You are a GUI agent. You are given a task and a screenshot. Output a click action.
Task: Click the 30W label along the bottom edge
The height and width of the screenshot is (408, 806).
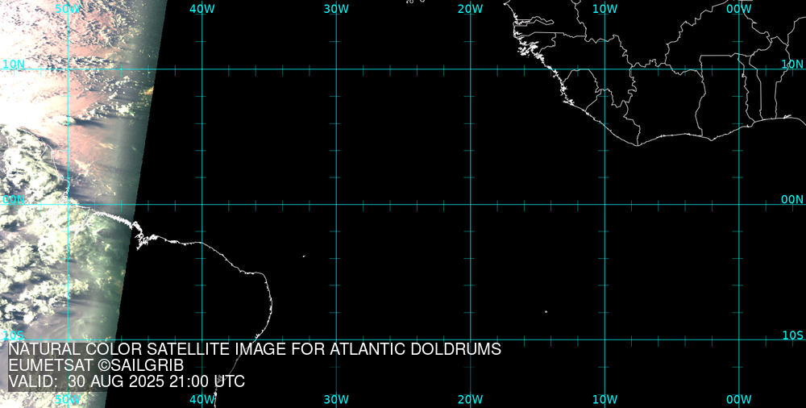[x=337, y=399]
